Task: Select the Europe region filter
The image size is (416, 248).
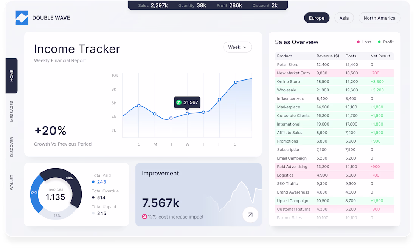Action: 317,18
